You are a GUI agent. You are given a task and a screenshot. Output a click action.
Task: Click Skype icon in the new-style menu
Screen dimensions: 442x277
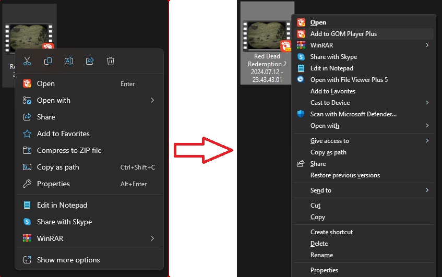click(27, 222)
